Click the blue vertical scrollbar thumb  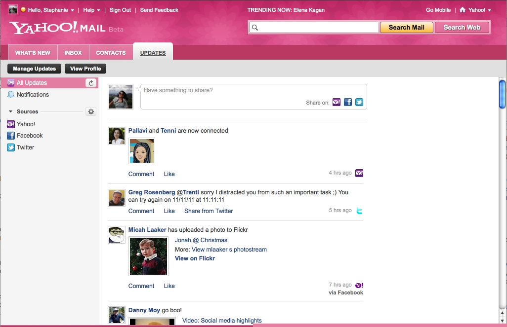502,94
